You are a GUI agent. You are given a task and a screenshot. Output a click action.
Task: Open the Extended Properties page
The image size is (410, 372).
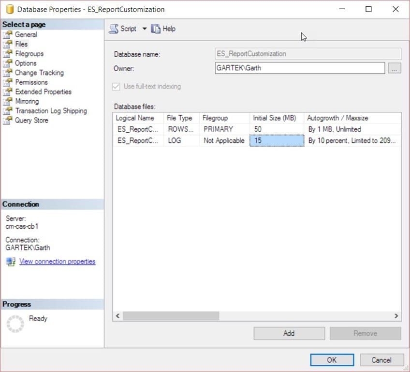coord(43,92)
